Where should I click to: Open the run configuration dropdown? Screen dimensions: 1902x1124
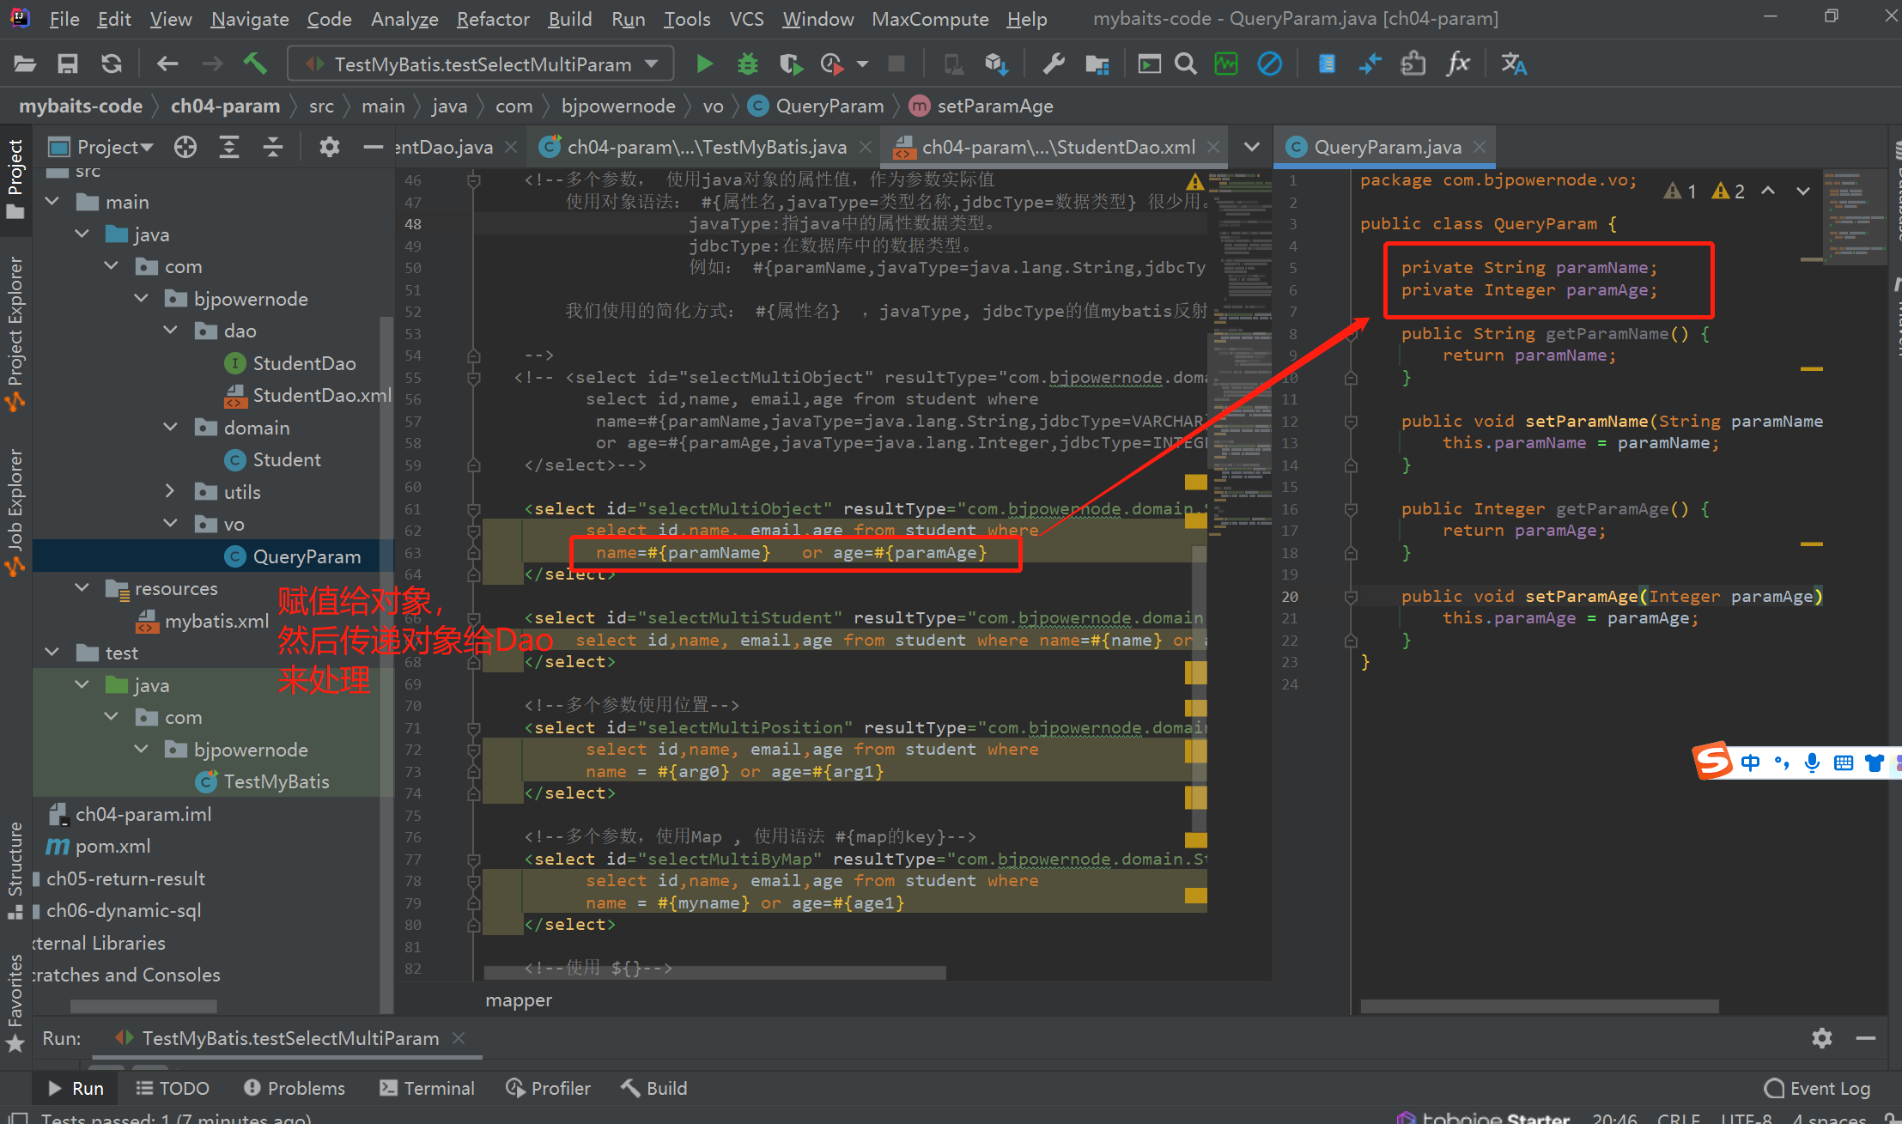point(483,64)
